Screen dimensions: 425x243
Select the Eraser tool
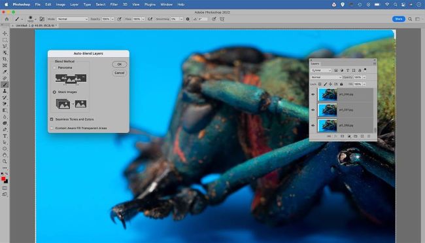pos(5,103)
